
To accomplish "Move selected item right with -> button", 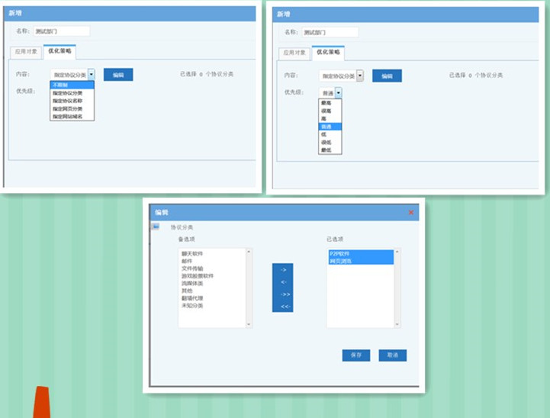I will [282, 269].
